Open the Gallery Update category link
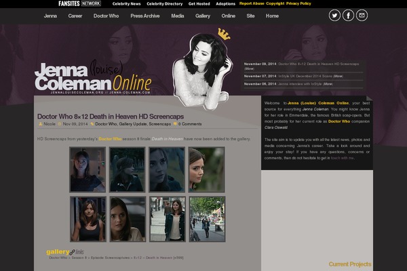Image resolution: width=407 pixels, height=271 pixels. coord(133,124)
